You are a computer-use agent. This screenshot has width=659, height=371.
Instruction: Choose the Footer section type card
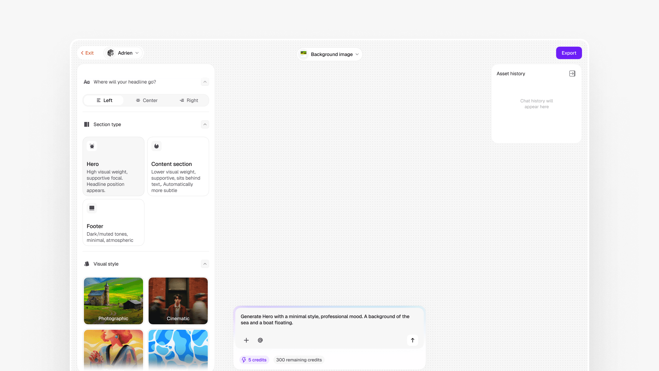coord(114,223)
